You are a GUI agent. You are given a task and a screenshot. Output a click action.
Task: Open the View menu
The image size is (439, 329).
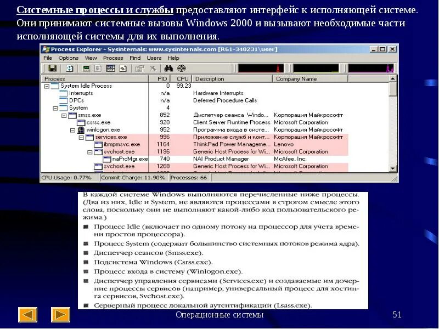click(91, 58)
